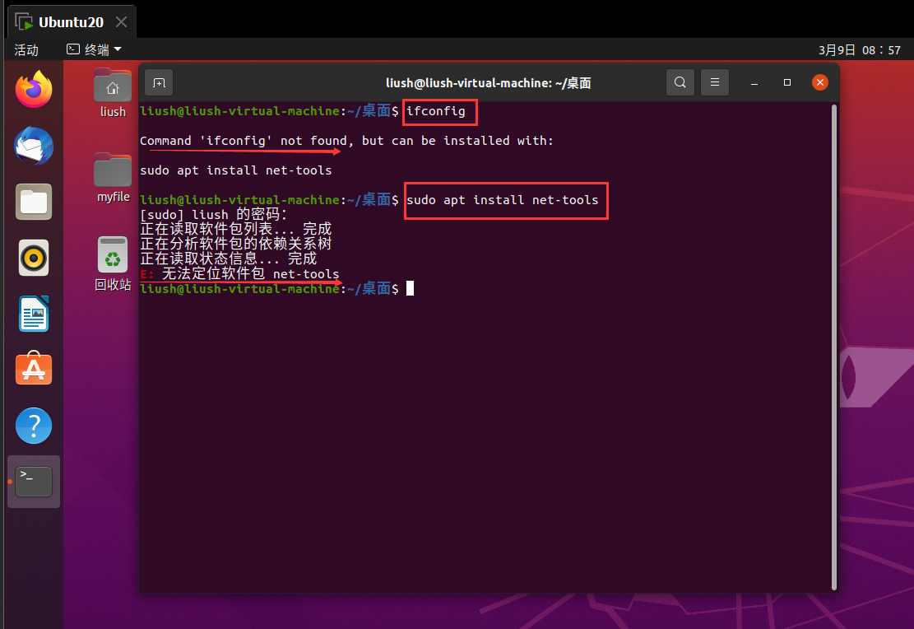Open LibreOffice Writer from the dock

(33, 314)
